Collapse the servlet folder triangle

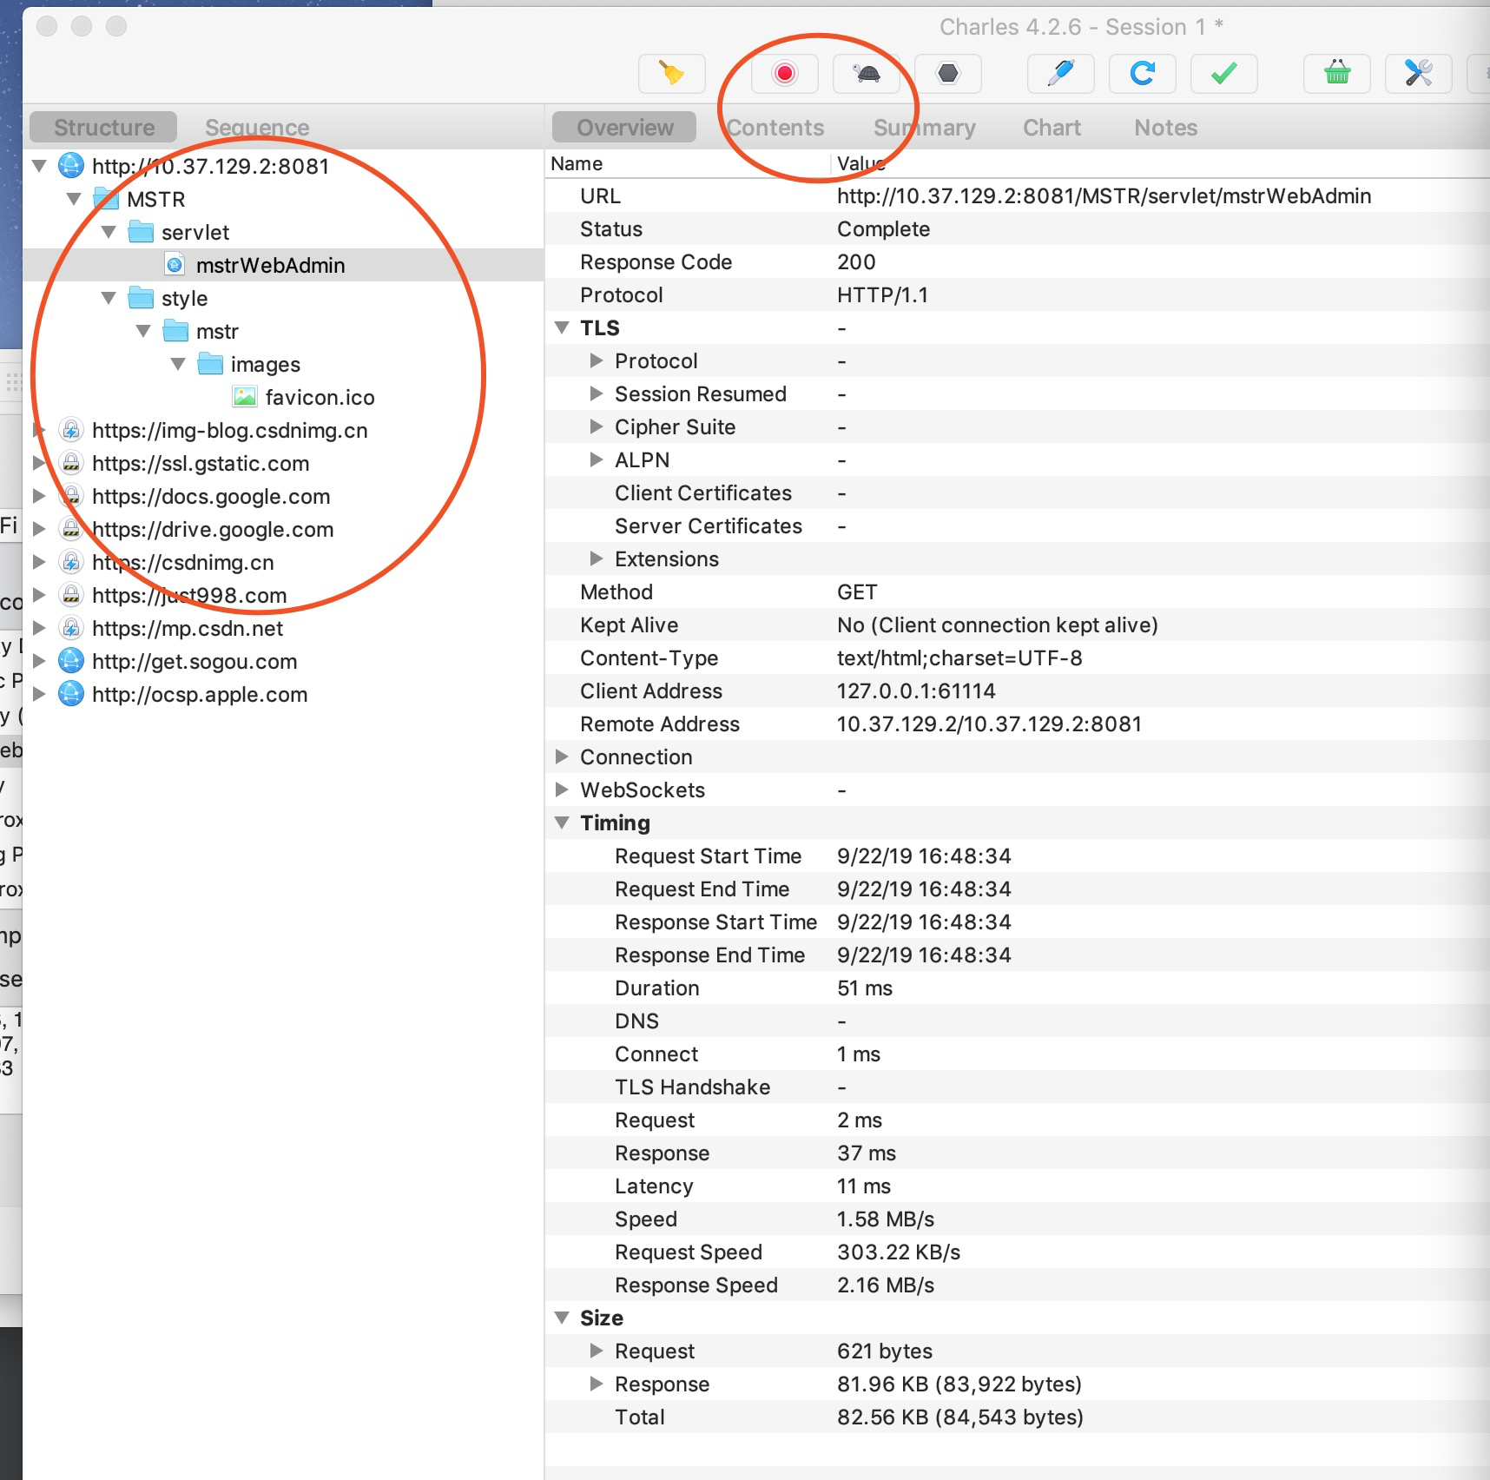pos(109,232)
